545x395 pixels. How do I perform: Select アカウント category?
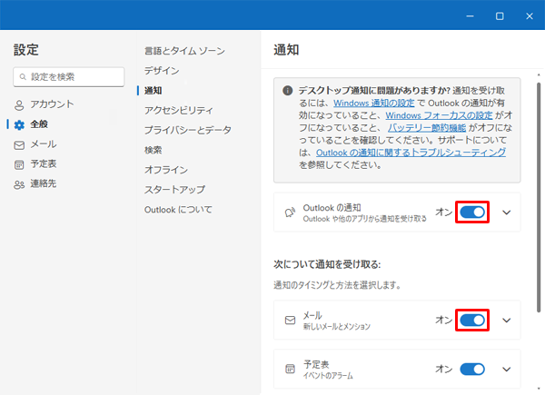click(52, 104)
